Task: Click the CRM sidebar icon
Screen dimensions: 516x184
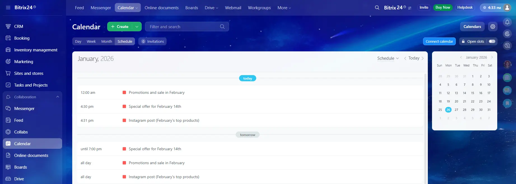Action: [8, 26]
